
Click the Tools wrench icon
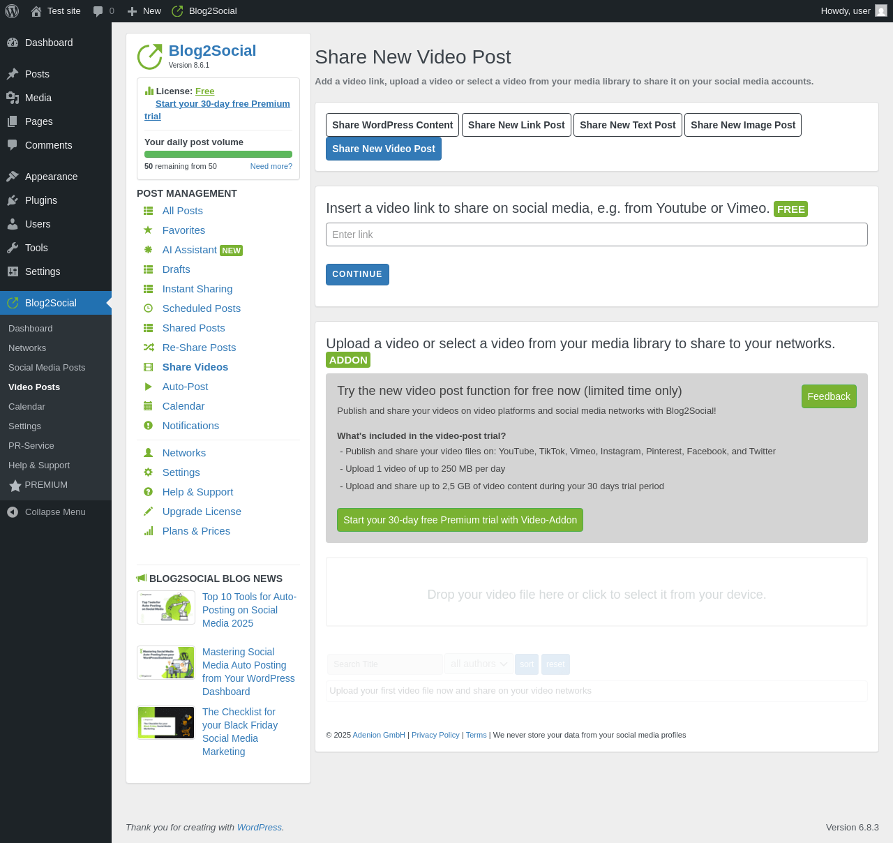point(13,248)
